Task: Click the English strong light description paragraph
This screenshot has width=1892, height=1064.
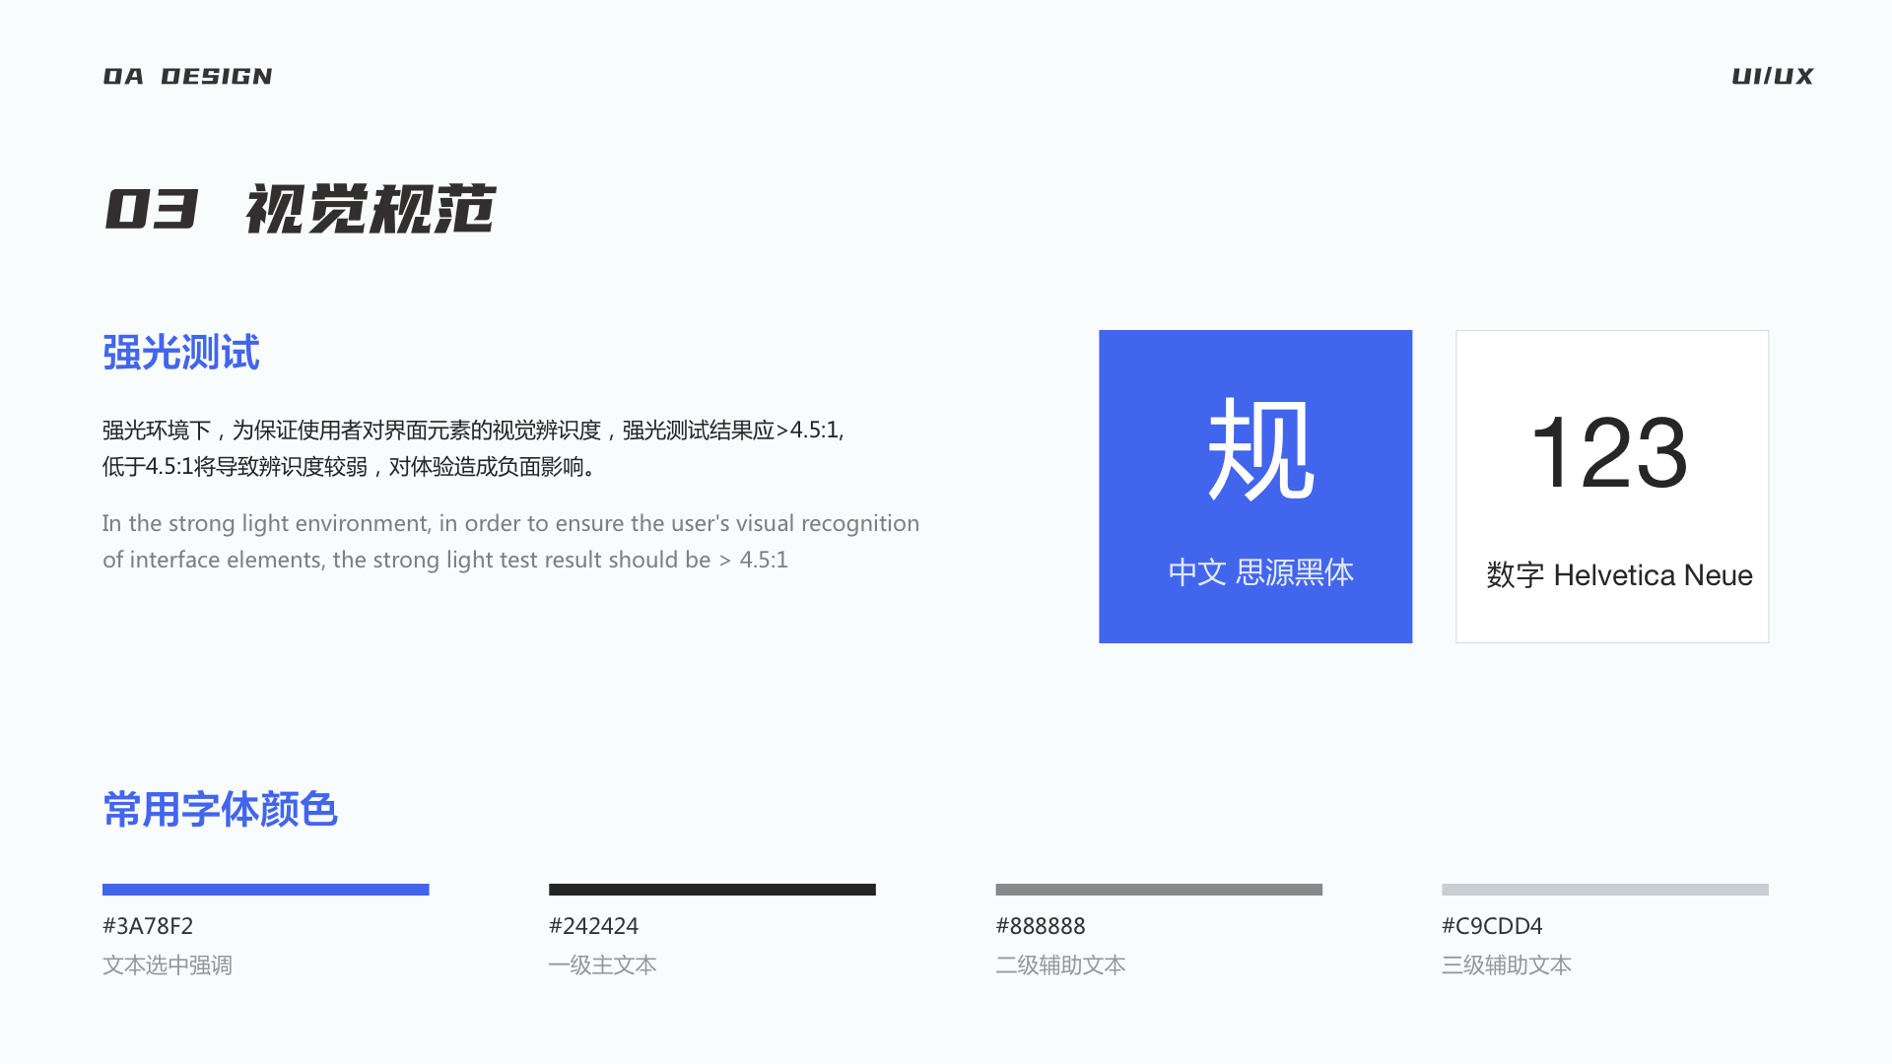Action: [510, 541]
